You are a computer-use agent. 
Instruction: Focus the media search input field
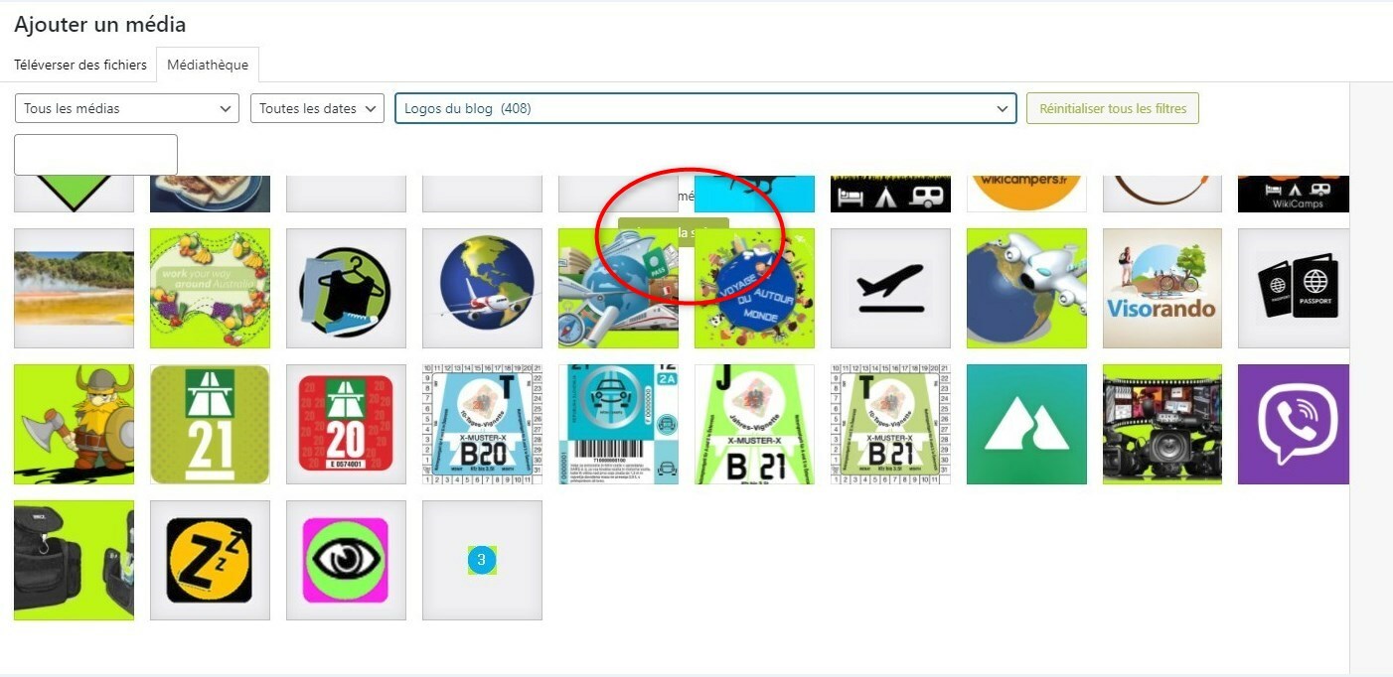click(95, 155)
